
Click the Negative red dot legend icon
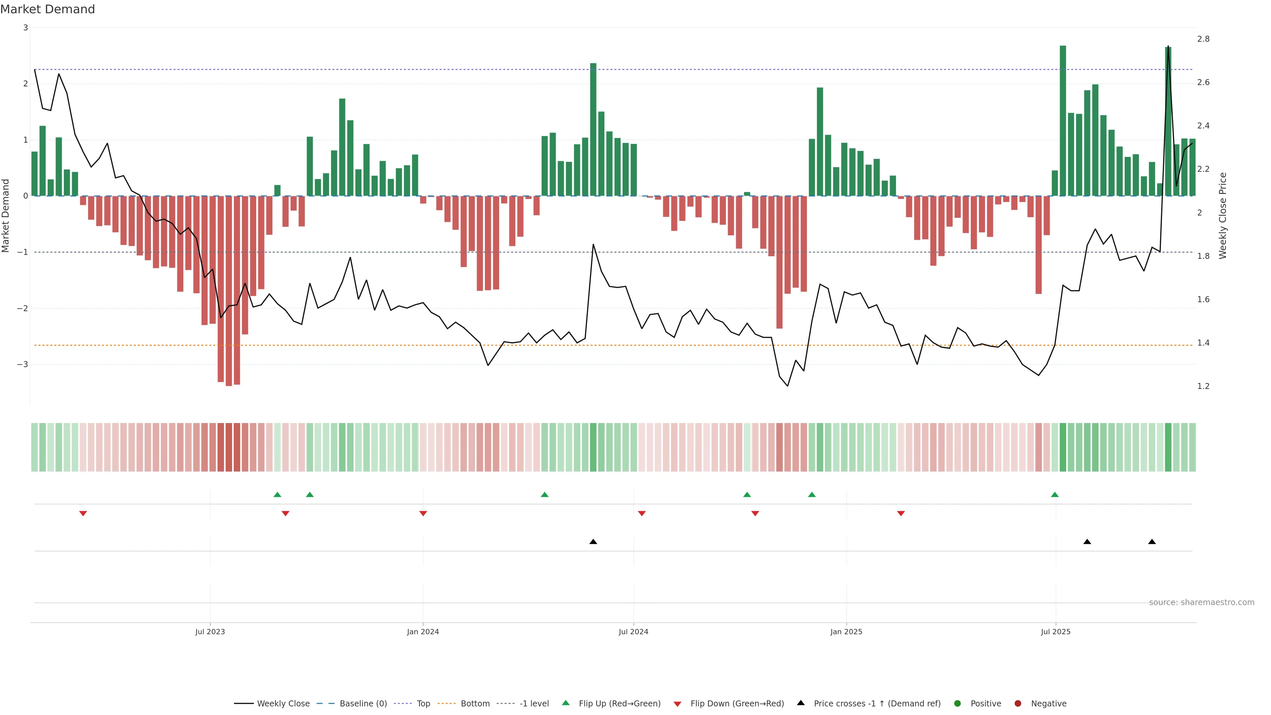(1018, 704)
